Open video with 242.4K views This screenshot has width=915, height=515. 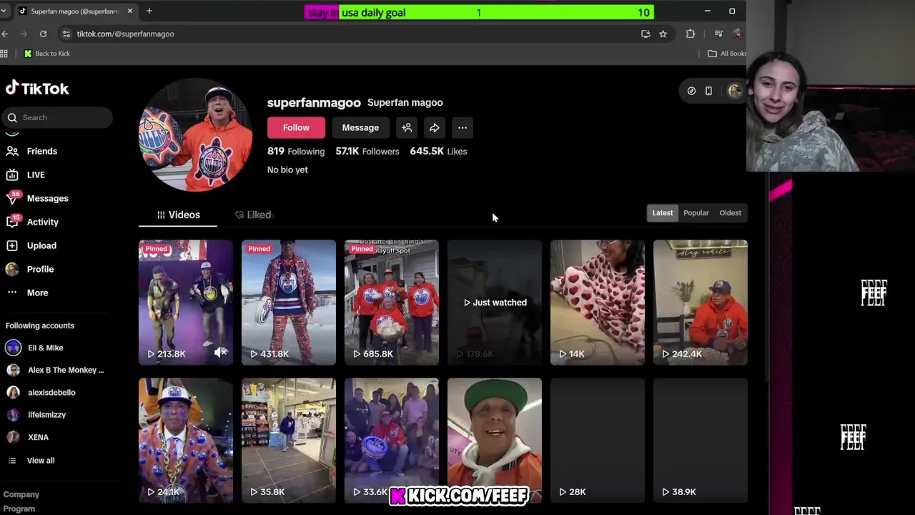700,302
